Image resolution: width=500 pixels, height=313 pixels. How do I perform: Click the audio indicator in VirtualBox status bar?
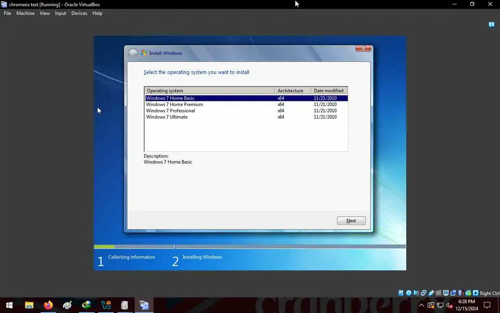(x=416, y=293)
